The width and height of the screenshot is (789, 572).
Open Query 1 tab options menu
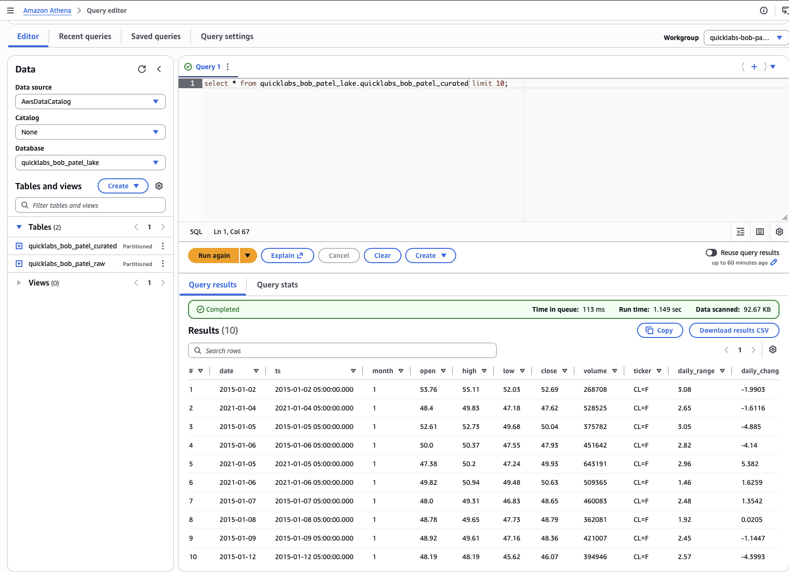(x=228, y=67)
